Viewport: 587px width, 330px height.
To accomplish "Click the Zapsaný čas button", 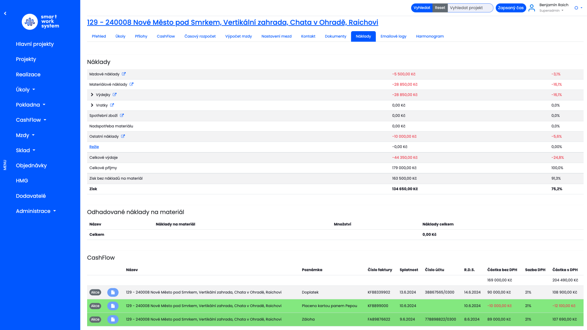I will 511,8.
